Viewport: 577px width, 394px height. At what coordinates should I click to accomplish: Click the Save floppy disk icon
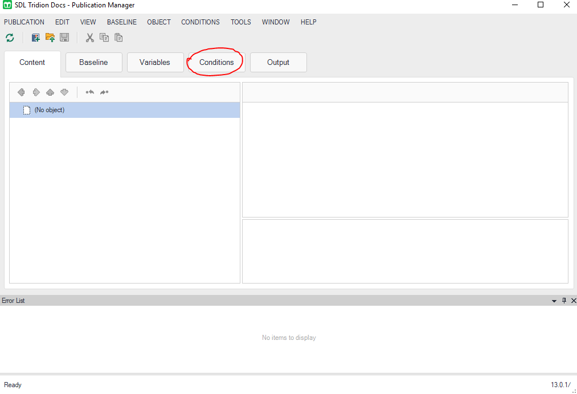[x=64, y=38]
